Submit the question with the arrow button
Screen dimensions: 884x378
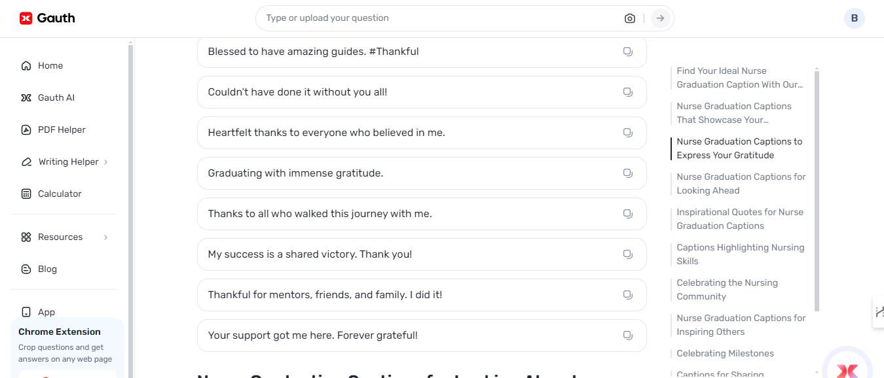(660, 18)
